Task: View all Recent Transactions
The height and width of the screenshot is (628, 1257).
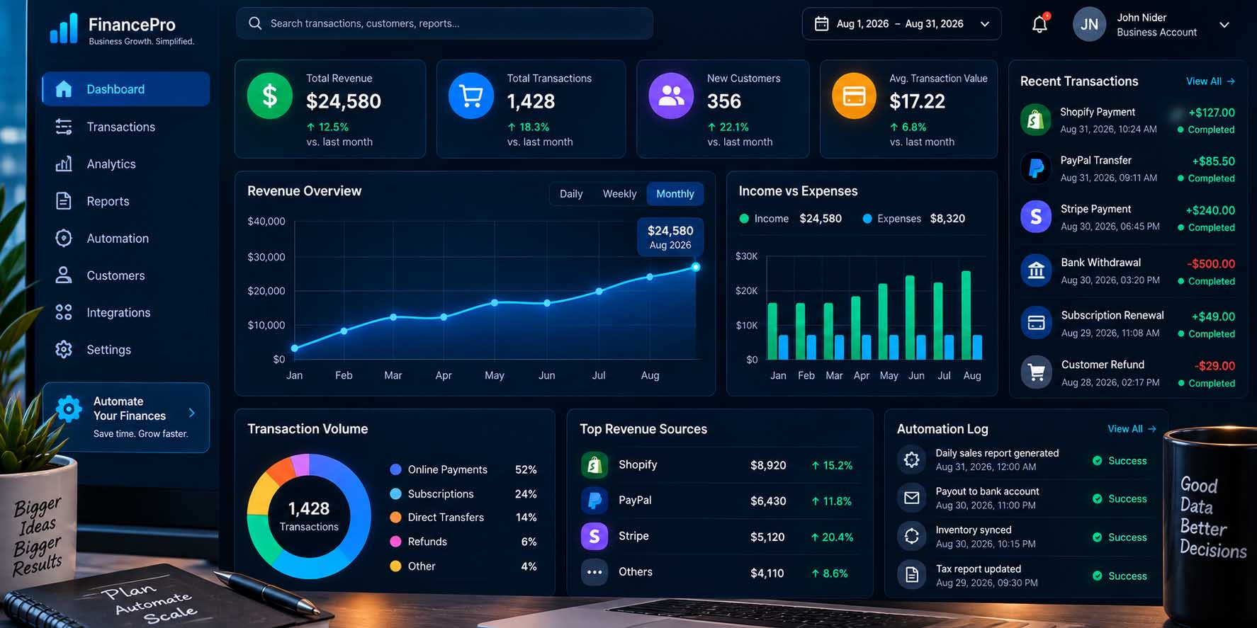Action: pyautogui.click(x=1210, y=81)
